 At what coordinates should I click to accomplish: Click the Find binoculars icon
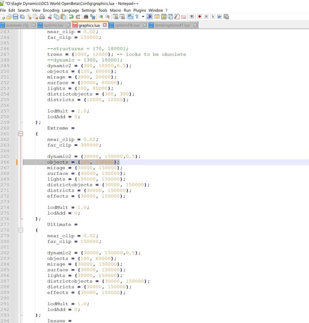pyautogui.click(x=86, y=17)
